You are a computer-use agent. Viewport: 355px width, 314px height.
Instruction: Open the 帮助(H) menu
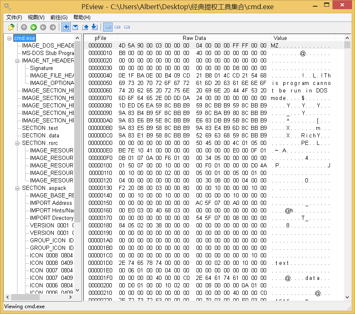point(82,17)
